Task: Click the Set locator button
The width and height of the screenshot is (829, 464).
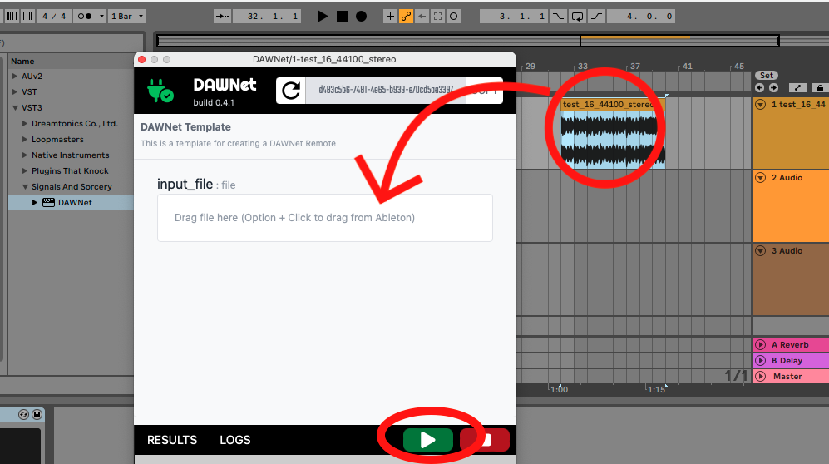Action: (767, 76)
